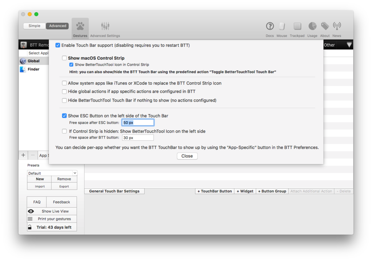Select the Mouse icon in toolbar
This screenshot has width=372, height=261.
[x=282, y=26]
